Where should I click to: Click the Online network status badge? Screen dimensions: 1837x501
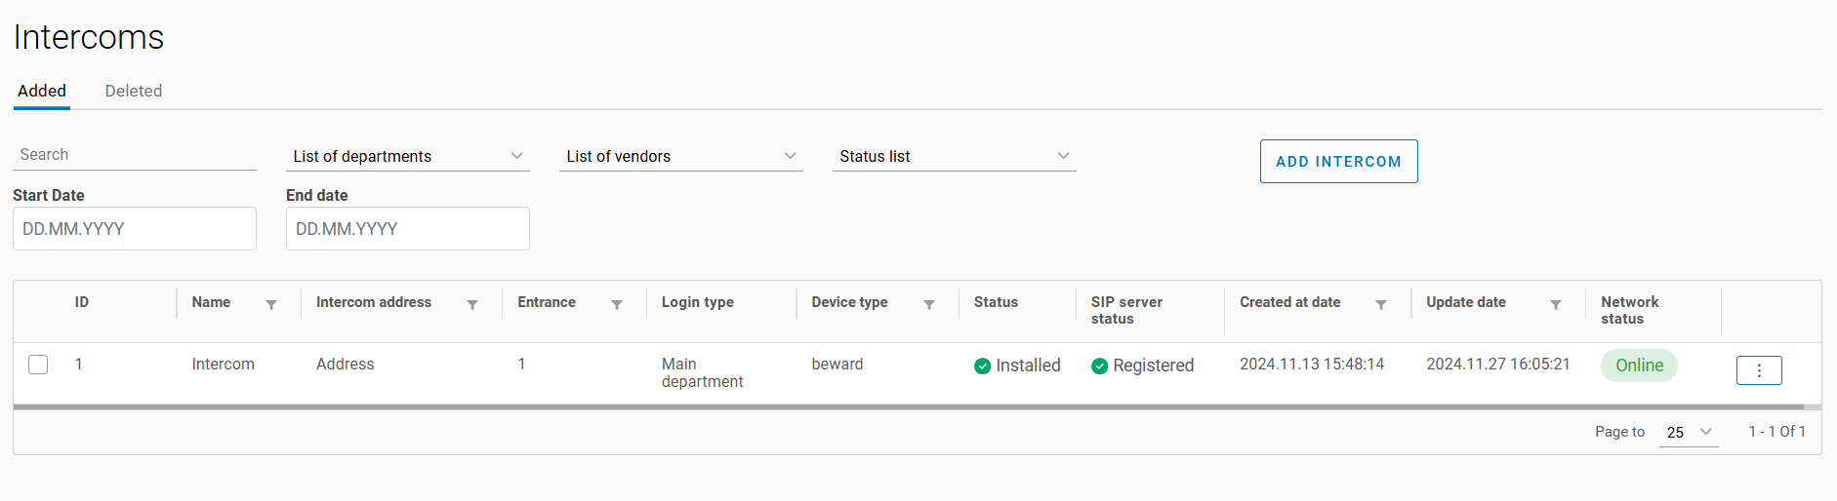[1639, 366]
